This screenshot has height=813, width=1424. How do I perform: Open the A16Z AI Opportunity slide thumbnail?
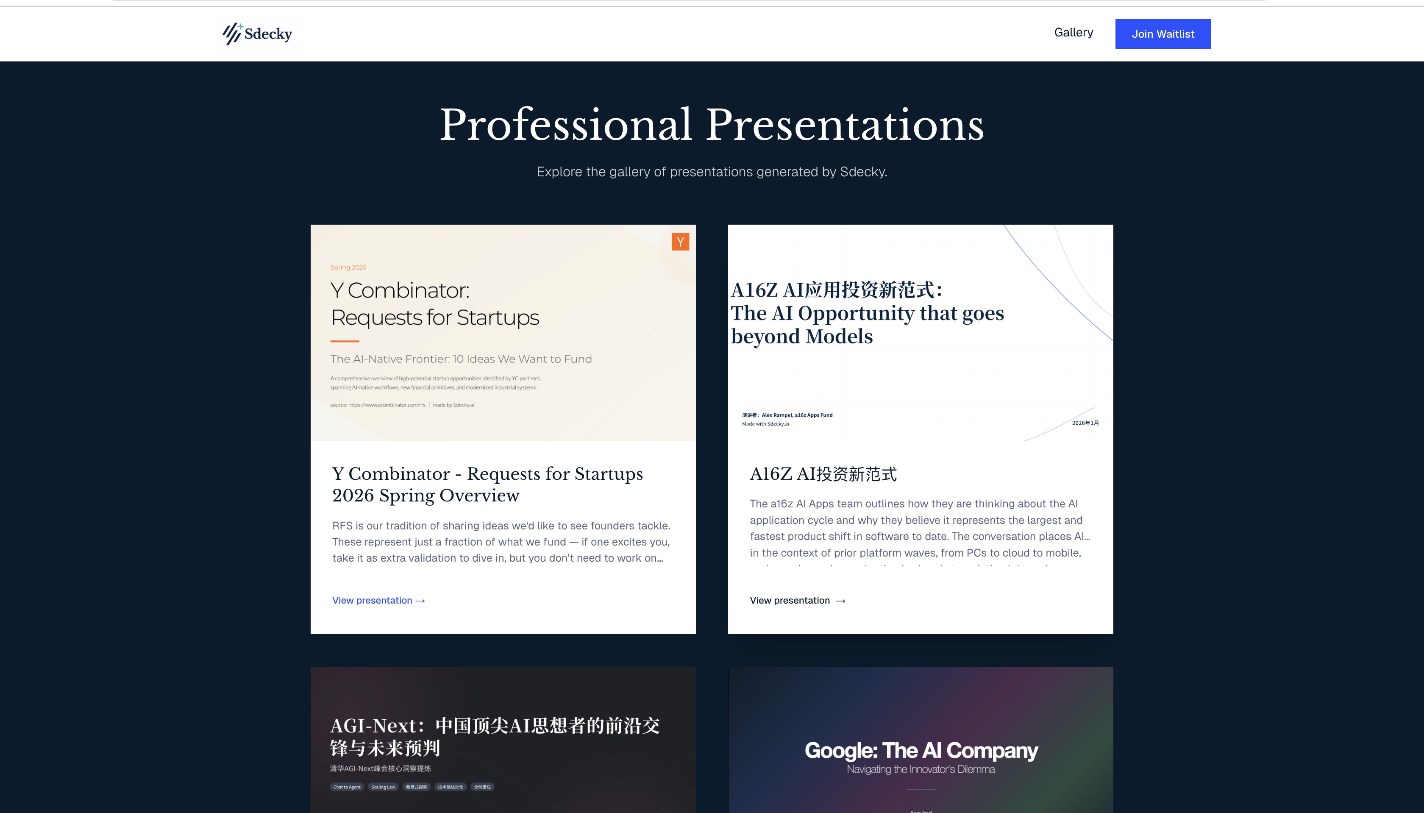pos(920,333)
